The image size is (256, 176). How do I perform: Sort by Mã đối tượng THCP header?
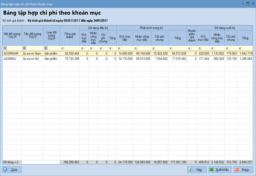coord(12,36)
